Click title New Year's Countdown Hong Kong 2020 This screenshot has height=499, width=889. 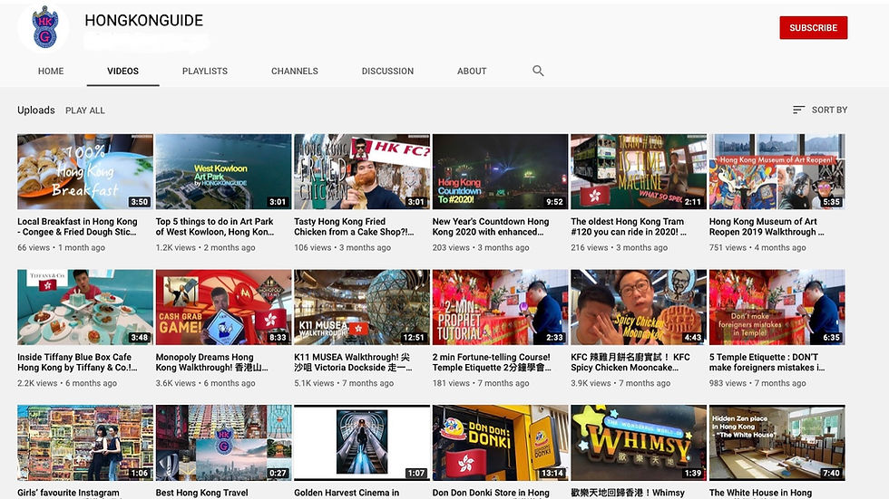491,227
